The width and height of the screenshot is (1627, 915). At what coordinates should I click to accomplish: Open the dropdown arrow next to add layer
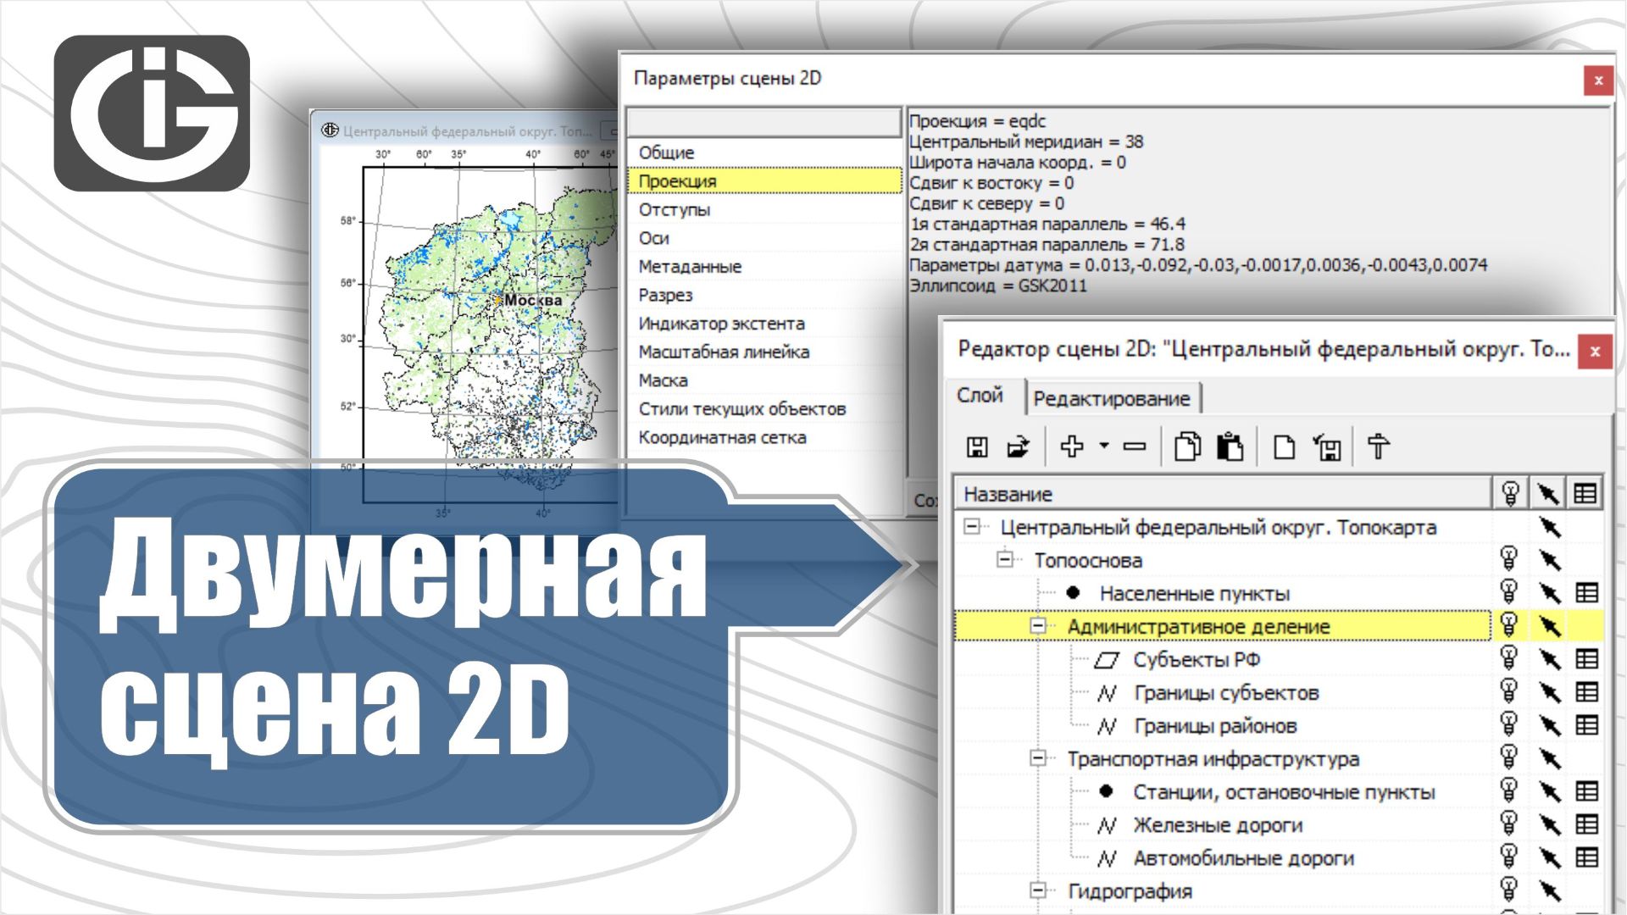tap(1104, 445)
